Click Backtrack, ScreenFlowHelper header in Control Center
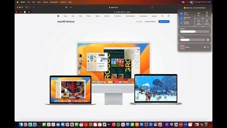227x128 pixels. pyautogui.click(x=195, y=8)
